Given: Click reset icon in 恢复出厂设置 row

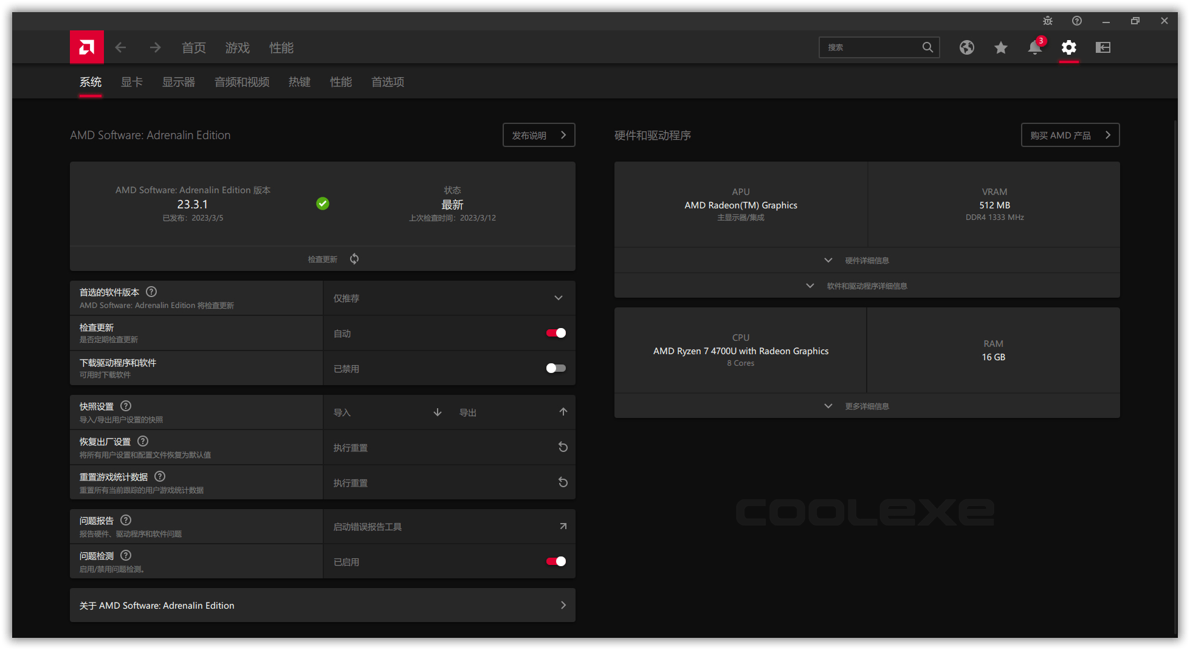Looking at the screenshot, I should [563, 447].
